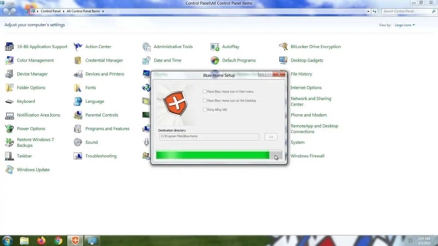Viewport: 438px width, 246px height.
Task: Open File Explorer from the taskbar
Action: click(24, 241)
